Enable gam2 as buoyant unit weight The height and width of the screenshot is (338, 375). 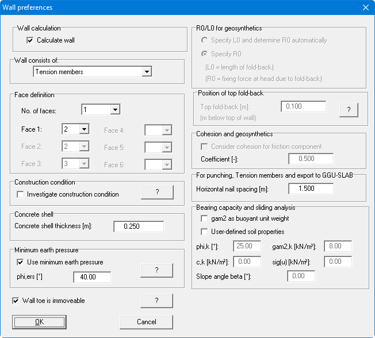click(204, 218)
